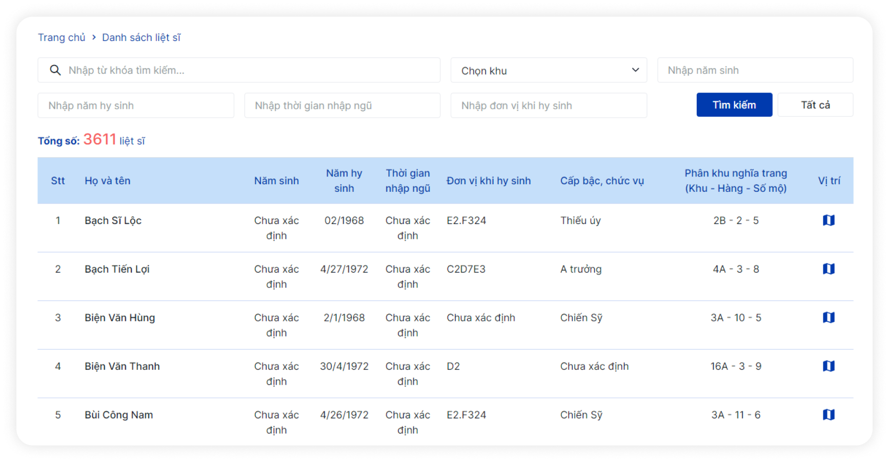The height and width of the screenshot is (462, 889).
Task: Open Danh sách liệt sĩ breadcrumb
Action: coord(141,37)
